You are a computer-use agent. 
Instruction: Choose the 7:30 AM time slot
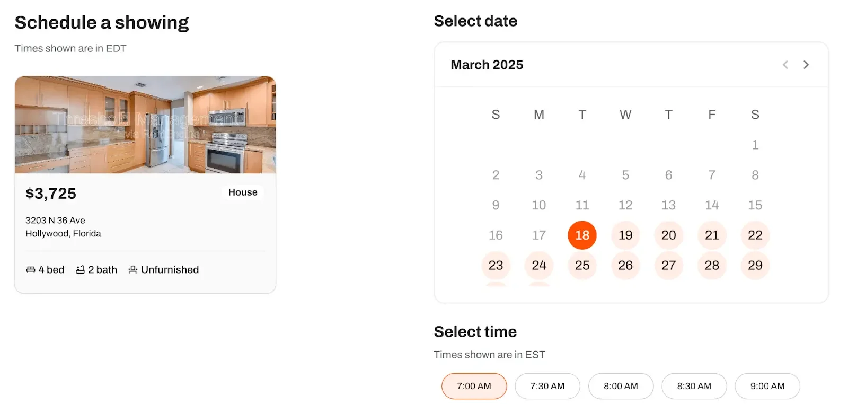547,386
